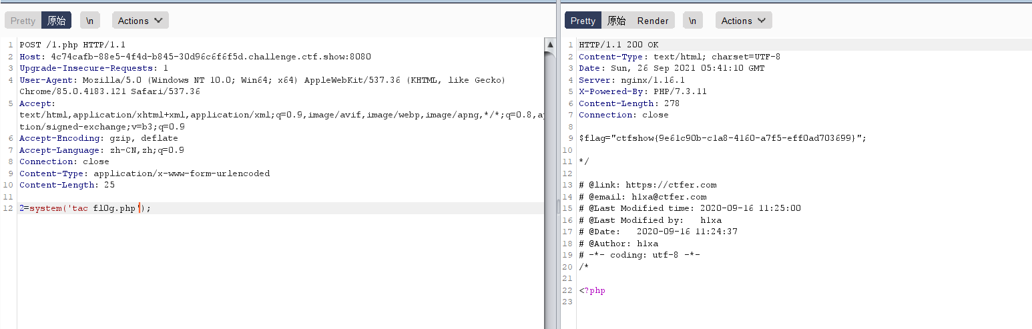Image resolution: width=1032 pixels, height=329 pixels.
Task: Click the system('tac fl0g.php') body line
Action: tap(85, 208)
